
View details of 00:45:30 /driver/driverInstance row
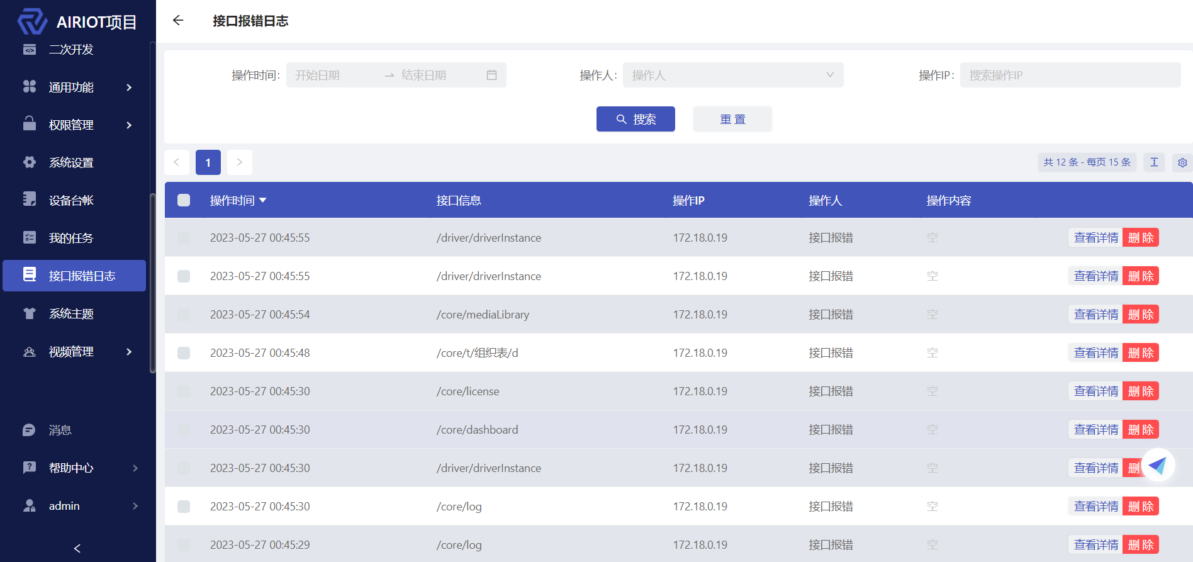tap(1095, 468)
